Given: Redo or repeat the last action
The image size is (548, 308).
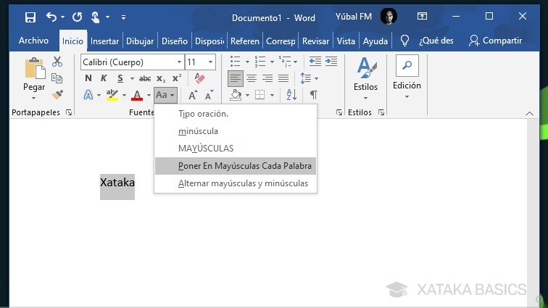Looking at the screenshot, I should (x=78, y=17).
